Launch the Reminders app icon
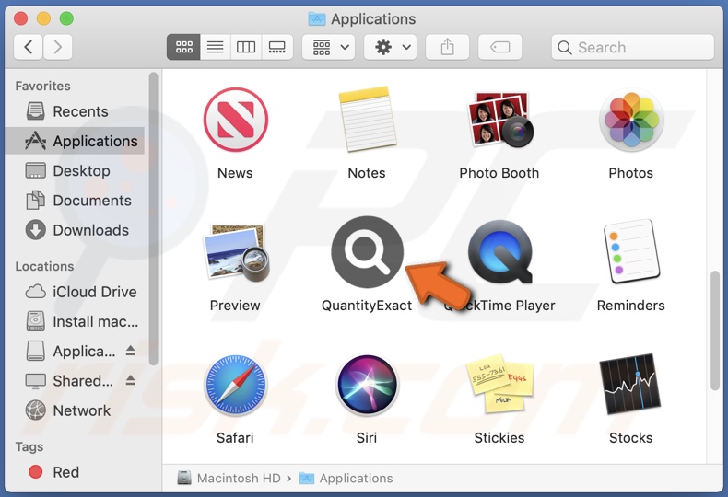Viewport: 728px width, 497px height. click(631, 252)
